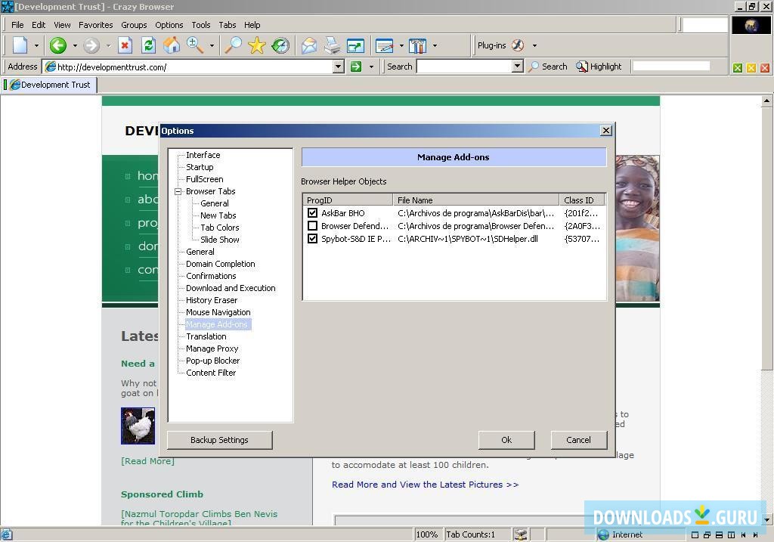Open the Zoom level dropdown arrow

tap(212, 45)
